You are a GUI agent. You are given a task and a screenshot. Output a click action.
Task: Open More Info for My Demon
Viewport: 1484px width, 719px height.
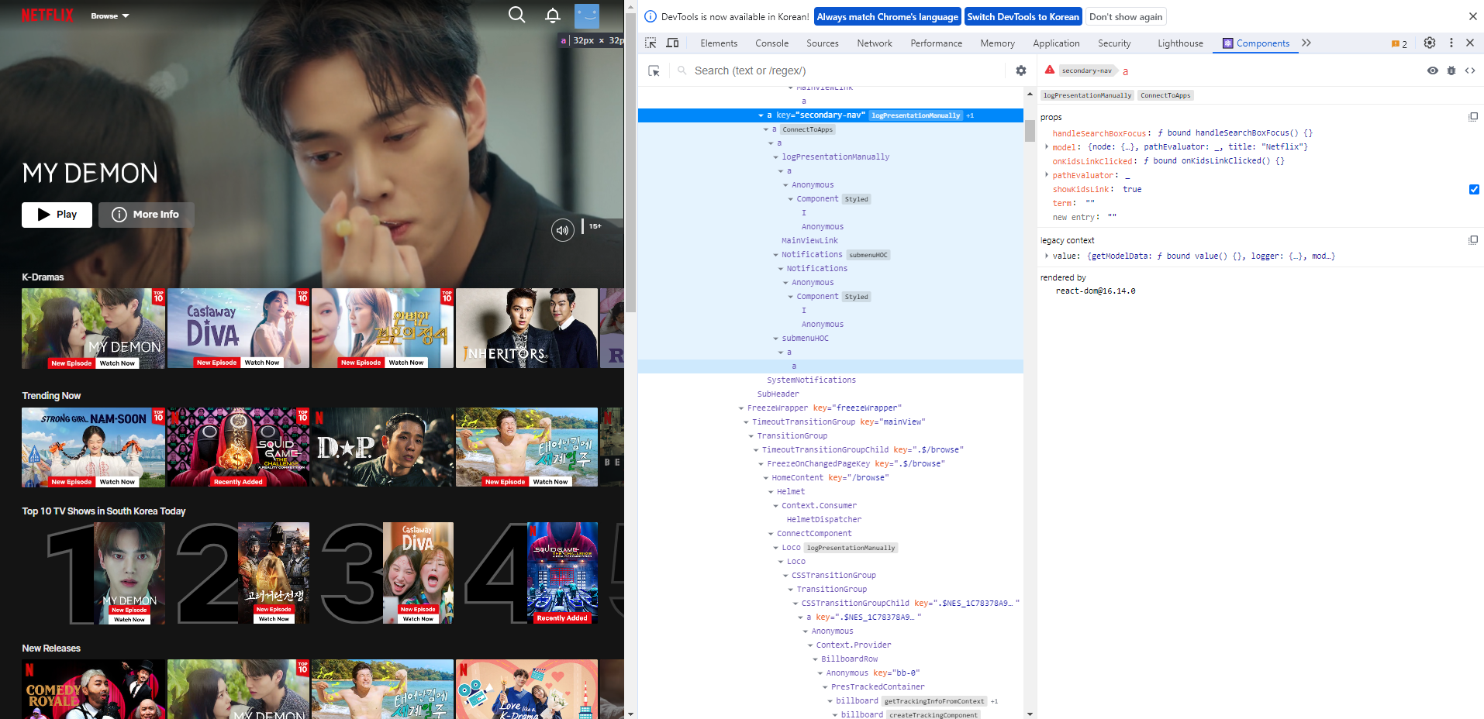tap(146, 215)
